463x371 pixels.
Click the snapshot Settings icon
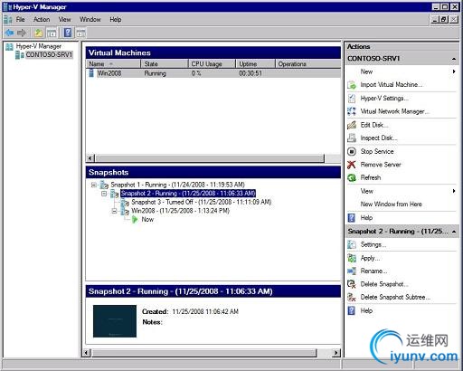(352, 244)
